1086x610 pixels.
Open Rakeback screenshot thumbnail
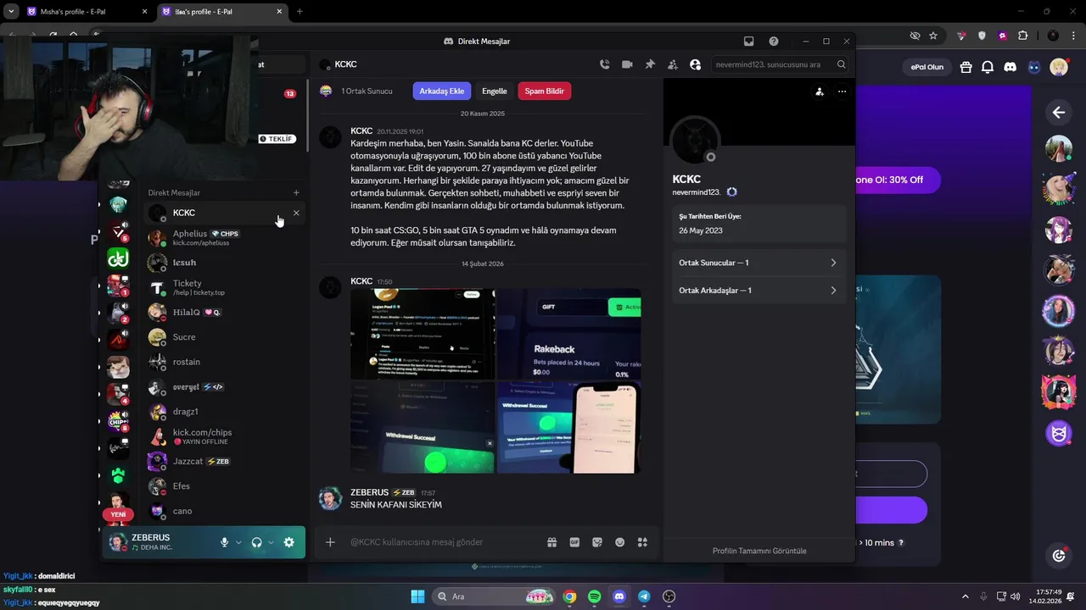tap(569, 334)
